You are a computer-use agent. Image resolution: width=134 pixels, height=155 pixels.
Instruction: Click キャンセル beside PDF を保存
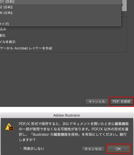tap(97, 102)
